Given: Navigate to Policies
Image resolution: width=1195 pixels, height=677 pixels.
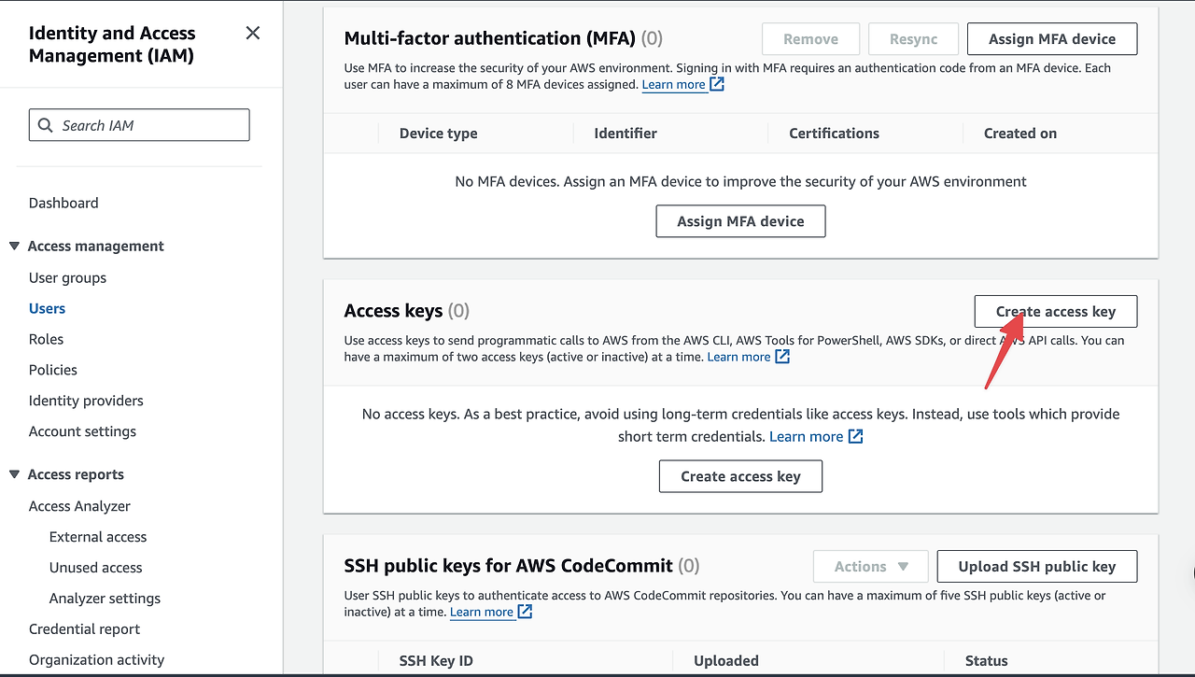Looking at the screenshot, I should click(53, 370).
